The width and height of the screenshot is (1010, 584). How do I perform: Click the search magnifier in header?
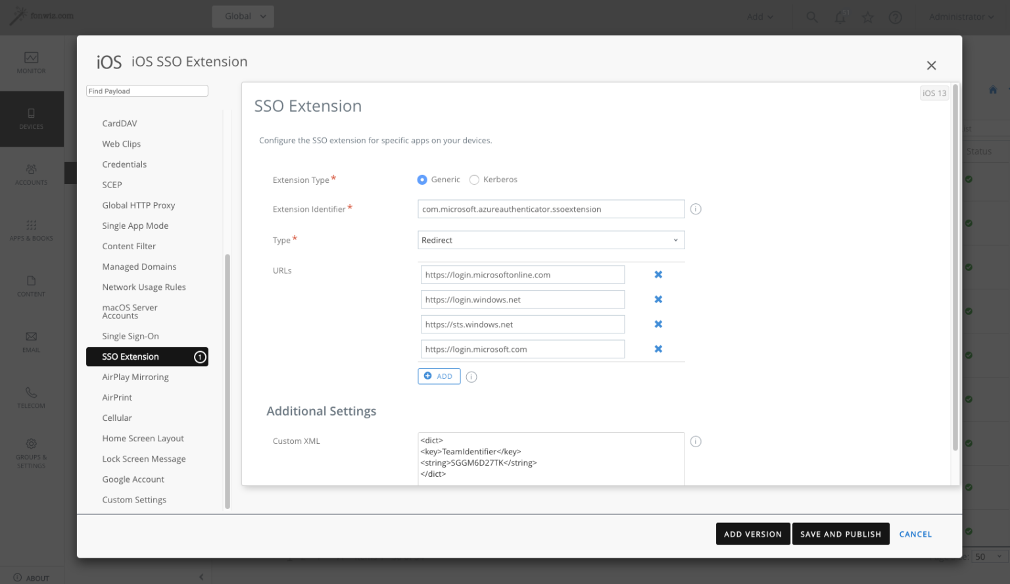click(x=812, y=17)
